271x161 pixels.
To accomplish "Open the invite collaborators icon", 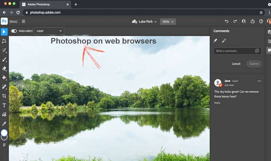I will [244, 21].
